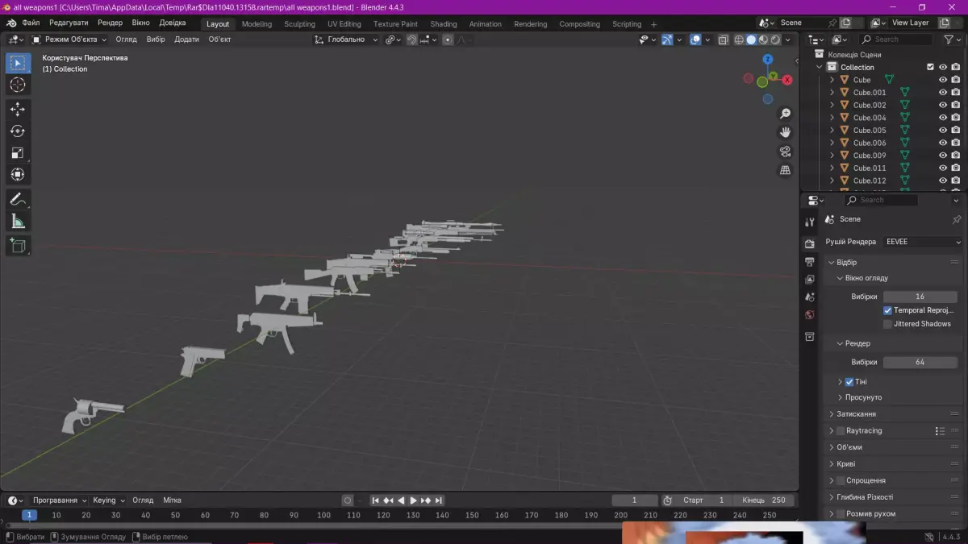Viewport: 968px width, 544px height.
Task: Open the Tool properties tab
Action: click(x=810, y=222)
